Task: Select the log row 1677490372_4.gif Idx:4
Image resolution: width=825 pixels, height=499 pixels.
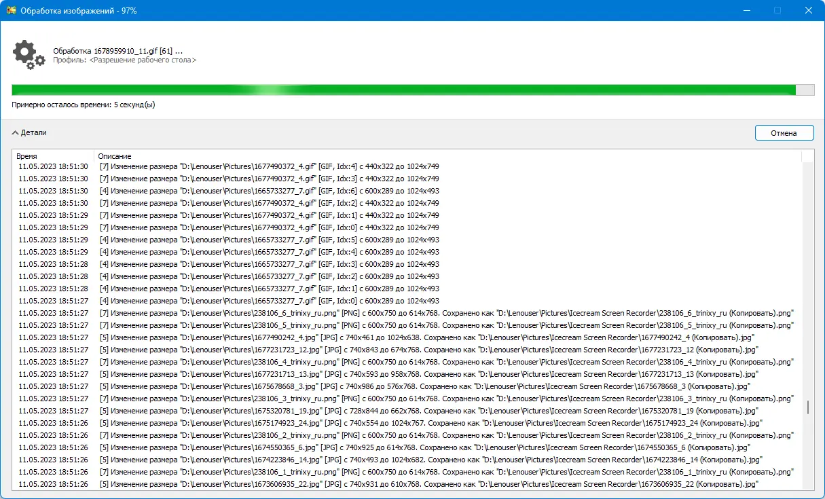Action: 407,166
